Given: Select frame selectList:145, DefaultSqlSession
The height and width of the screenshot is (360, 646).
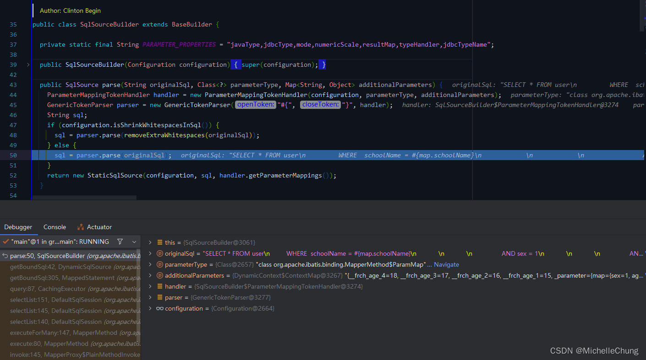Looking at the screenshot, I should (x=71, y=311).
